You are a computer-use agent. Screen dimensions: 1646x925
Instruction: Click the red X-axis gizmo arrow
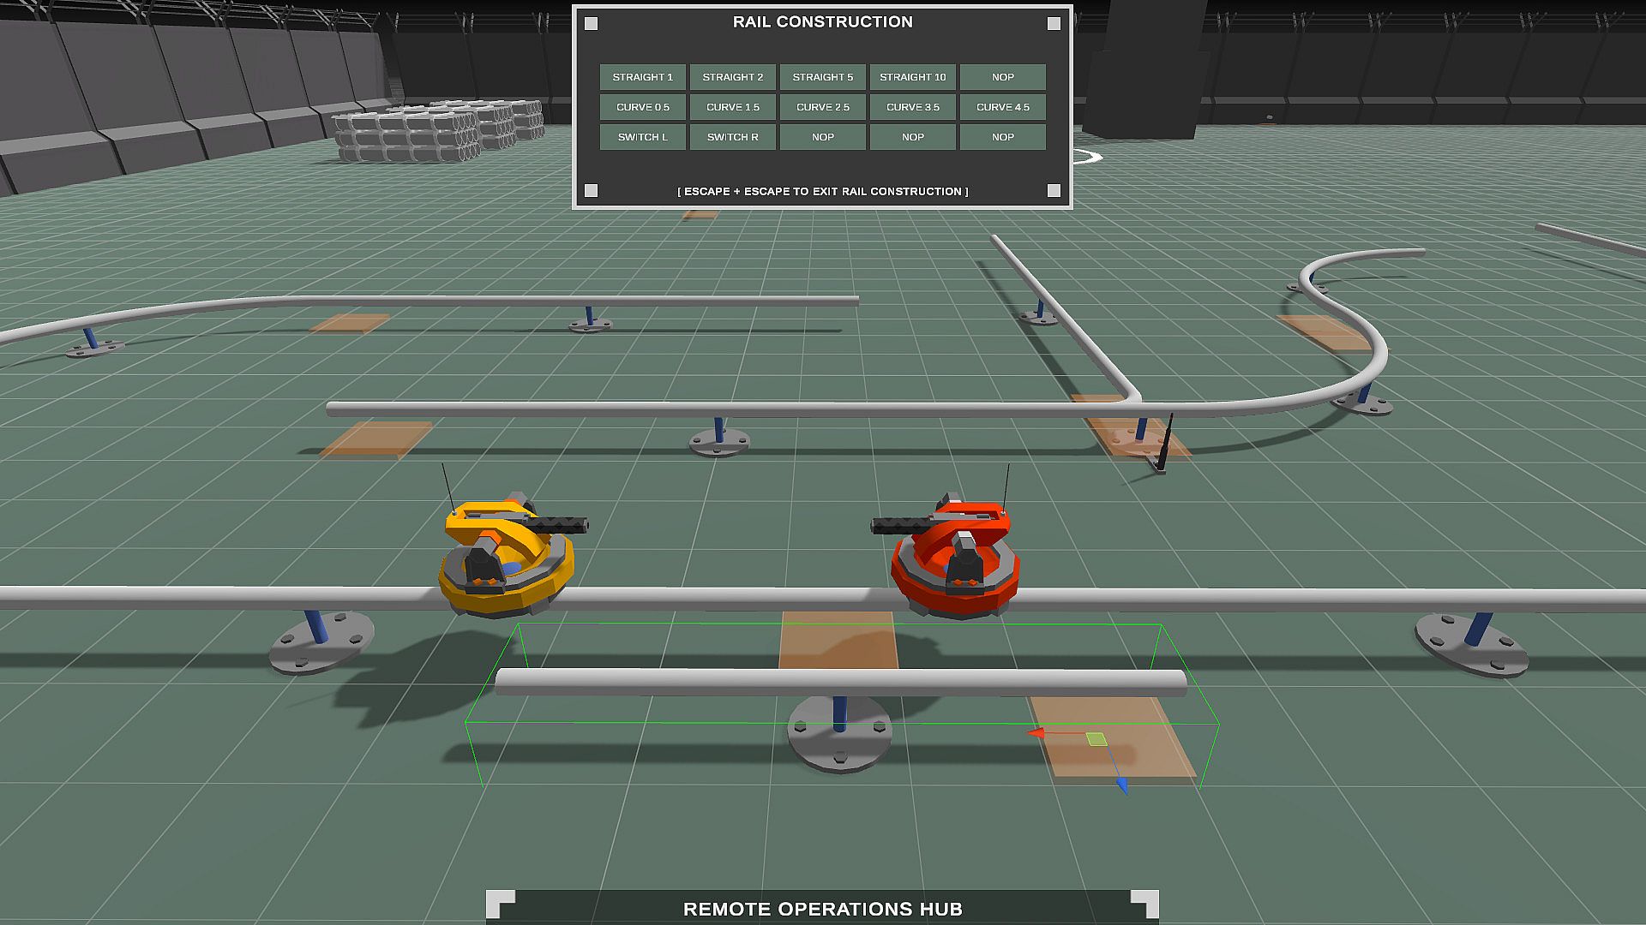click(1036, 733)
